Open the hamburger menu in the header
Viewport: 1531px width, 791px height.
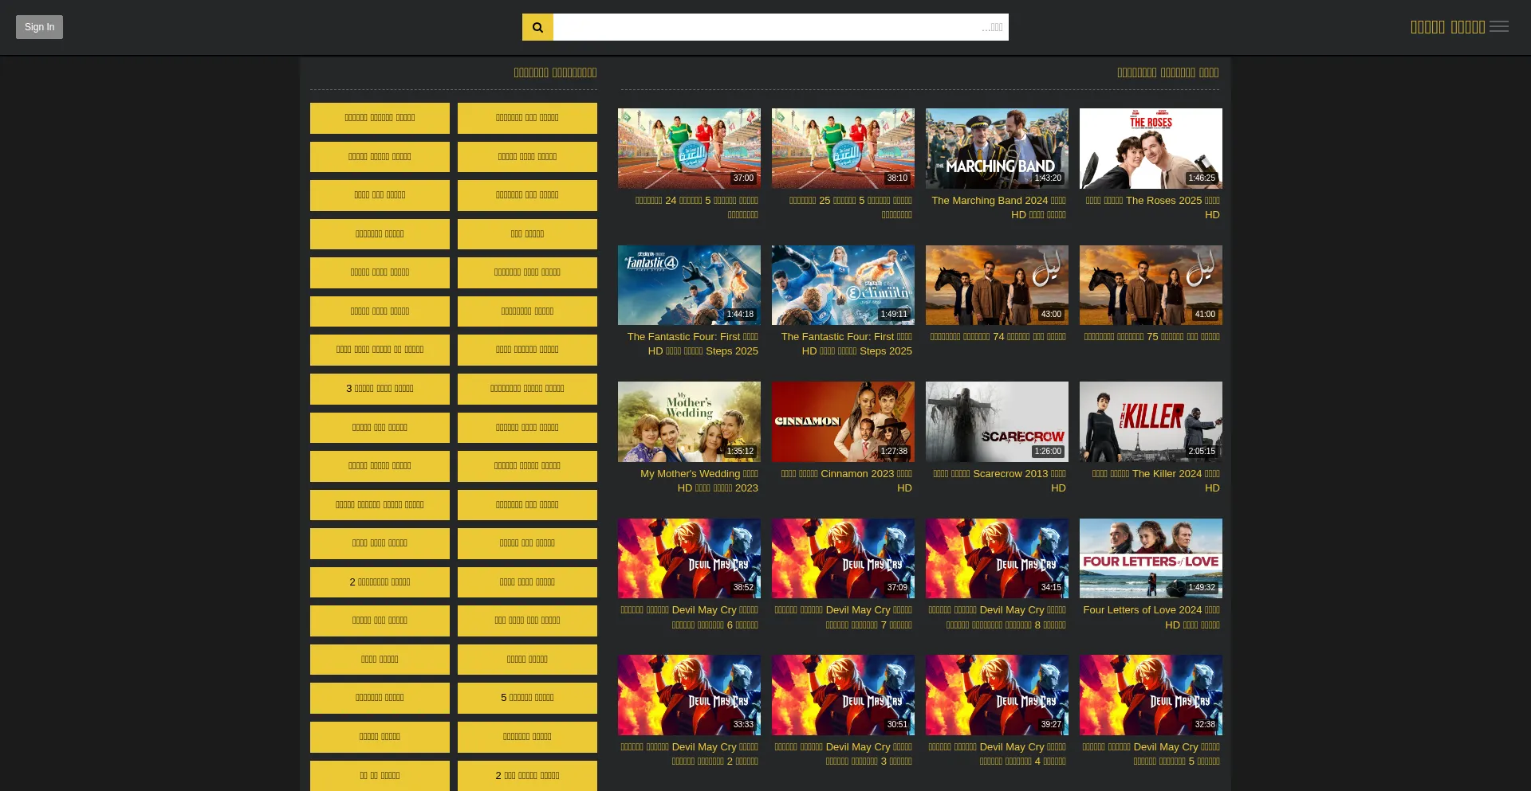[1499, 27]
